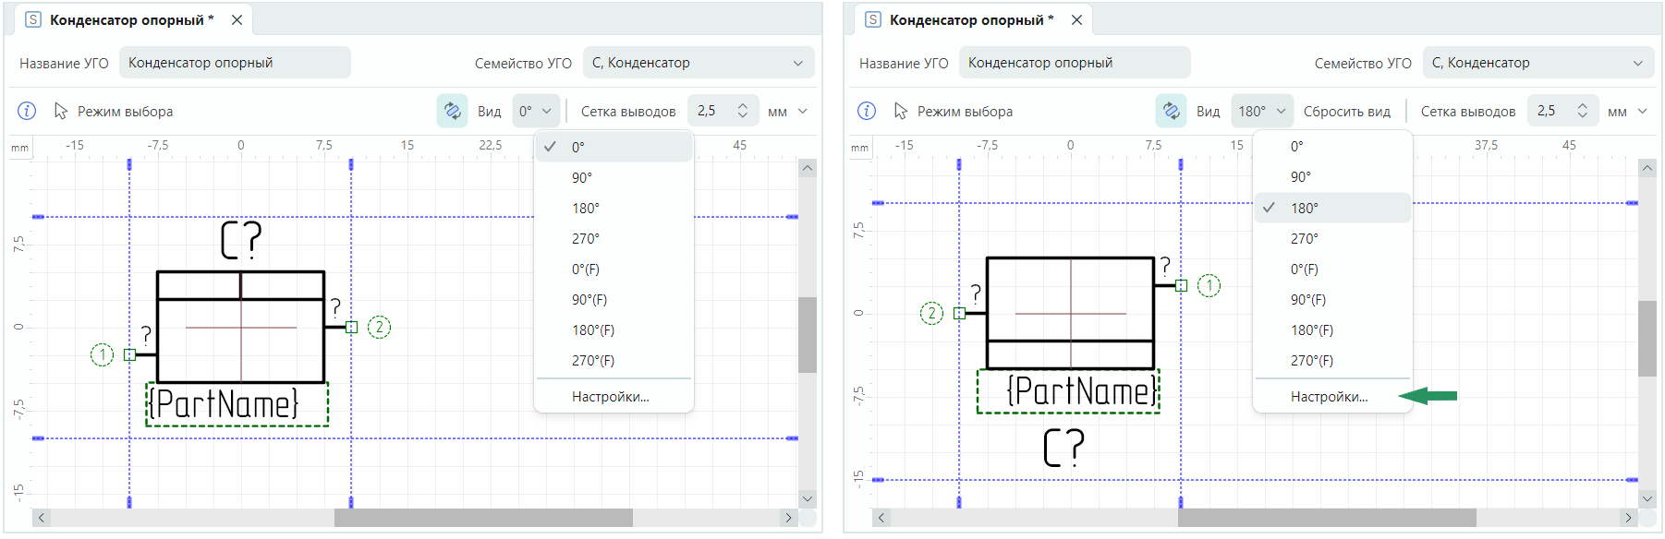
Task: Decrease pin grid value in the right window
Action: coord(1583,116)
